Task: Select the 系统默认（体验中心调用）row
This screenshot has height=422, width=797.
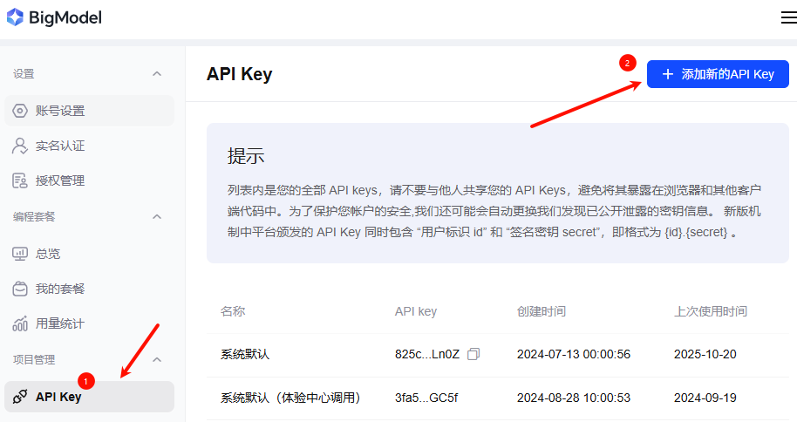Action: point(290,398)
